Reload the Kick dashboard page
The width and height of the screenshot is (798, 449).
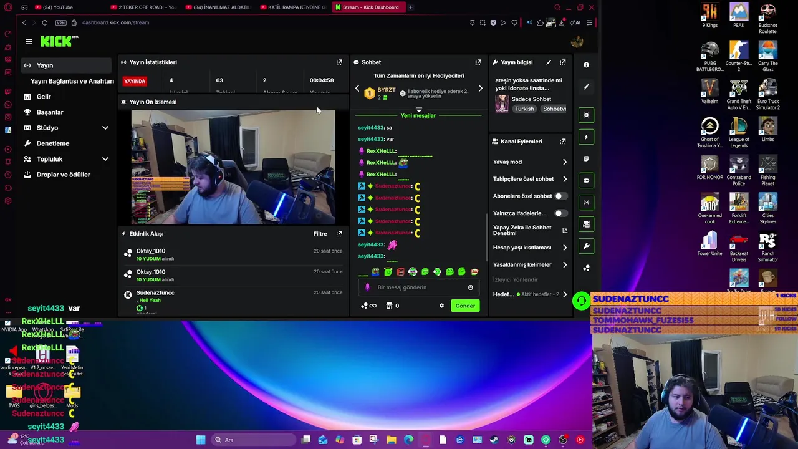click(x=45, y=22)
